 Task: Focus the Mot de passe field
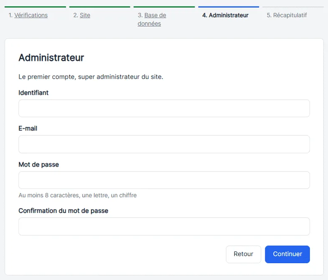coord(164,180)
